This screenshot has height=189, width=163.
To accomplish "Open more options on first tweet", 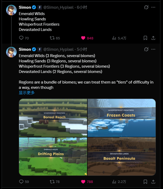I will tap(153, 7).
